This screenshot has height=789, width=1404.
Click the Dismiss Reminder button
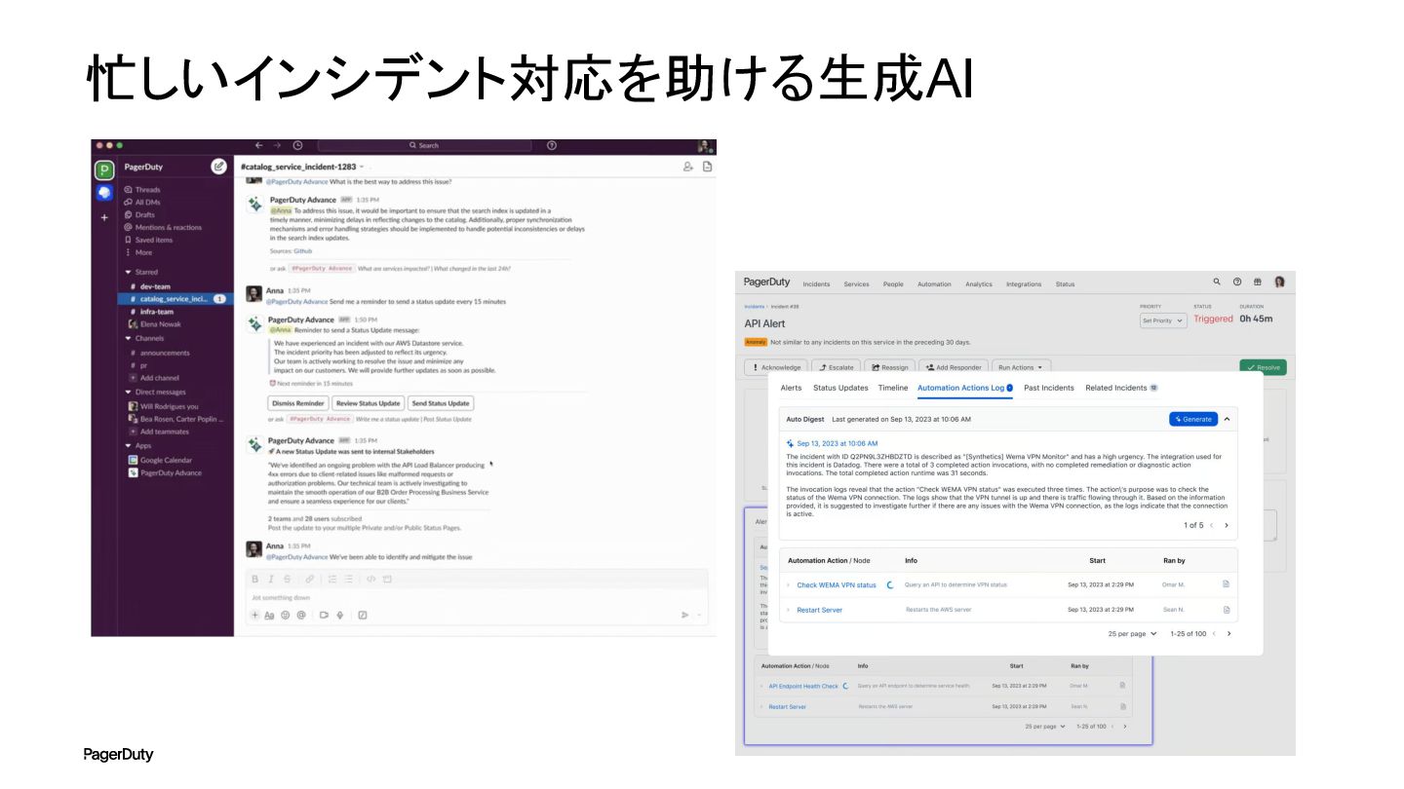click(x=297, y=403)
